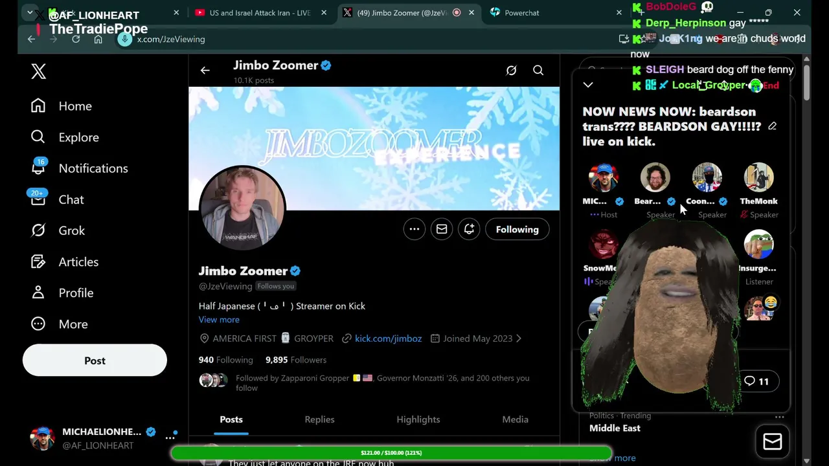Select Coon... speaker avatar in Space
Screen dimensions: 829x466
pyautogui.click(x=707, y=177)
